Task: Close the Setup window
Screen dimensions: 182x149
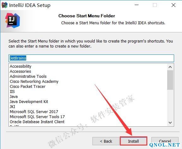Action: 173,5
